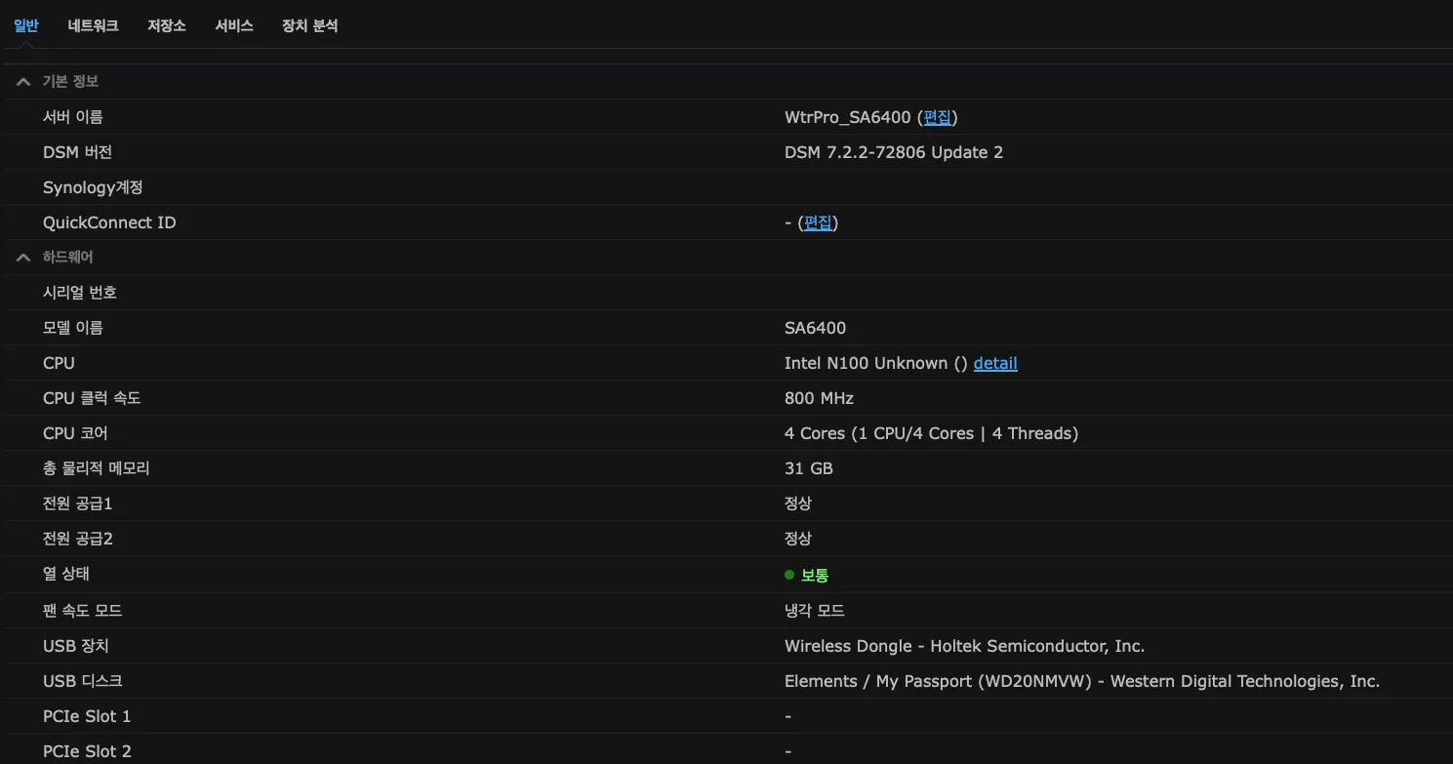
Task: Collapse the 하드웨어 section chevron
Action: (x=23, y=258)
